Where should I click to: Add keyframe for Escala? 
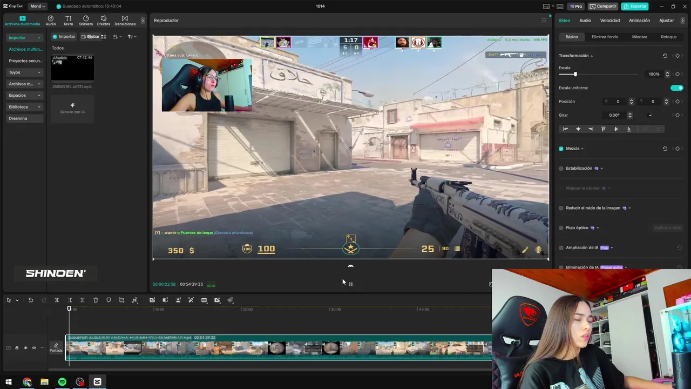coord(678,74)
